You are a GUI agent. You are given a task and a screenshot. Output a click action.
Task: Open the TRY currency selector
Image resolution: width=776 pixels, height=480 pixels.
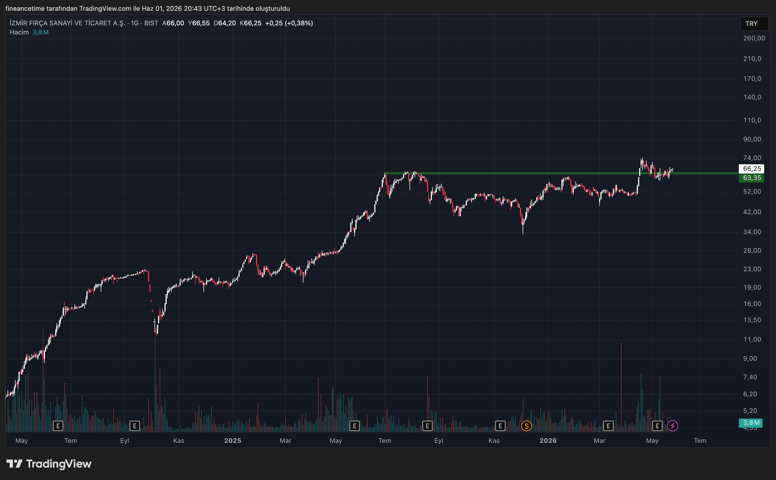[754, 24]
